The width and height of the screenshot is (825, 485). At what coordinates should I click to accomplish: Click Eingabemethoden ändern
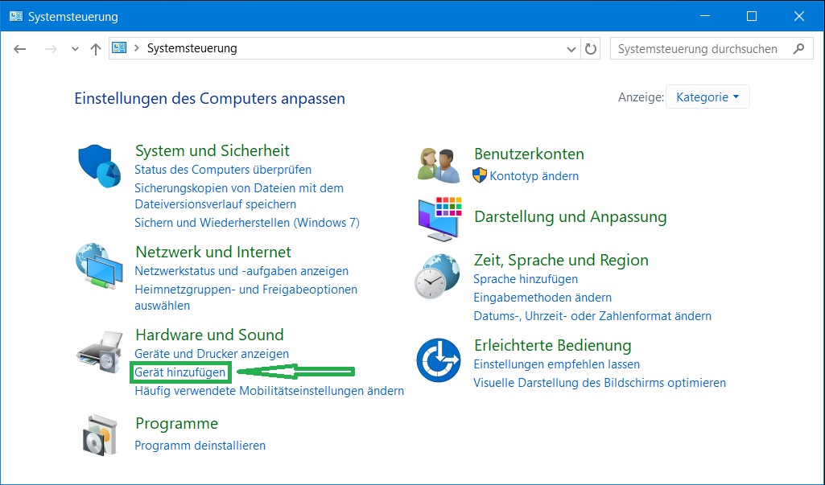542,298
